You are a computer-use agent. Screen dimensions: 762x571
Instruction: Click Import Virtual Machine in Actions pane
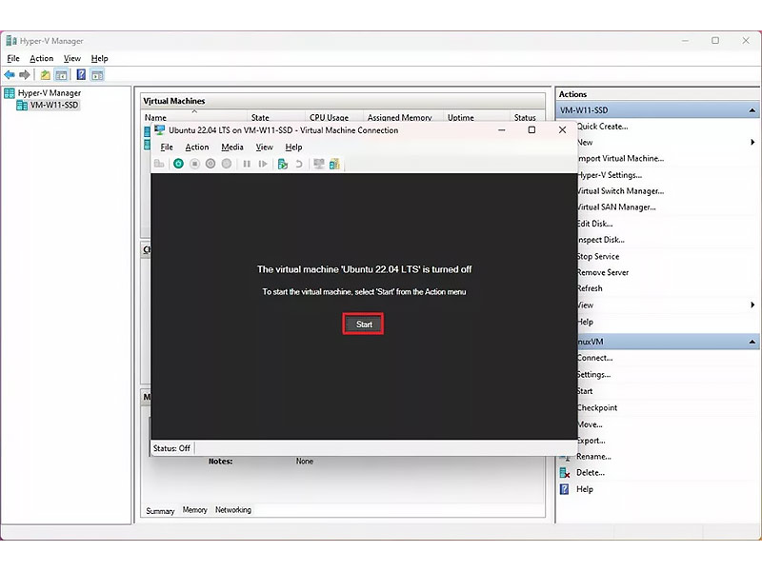[620, 158]
